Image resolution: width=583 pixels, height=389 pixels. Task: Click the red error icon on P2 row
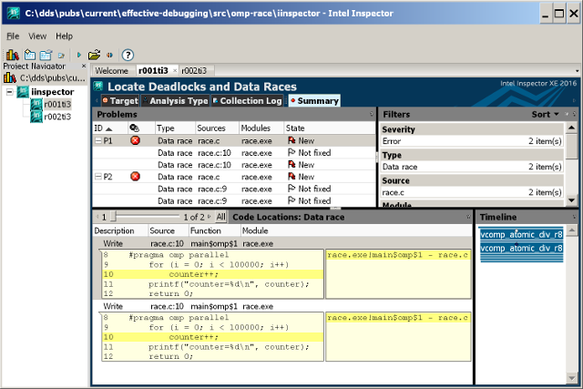point(136,177)
